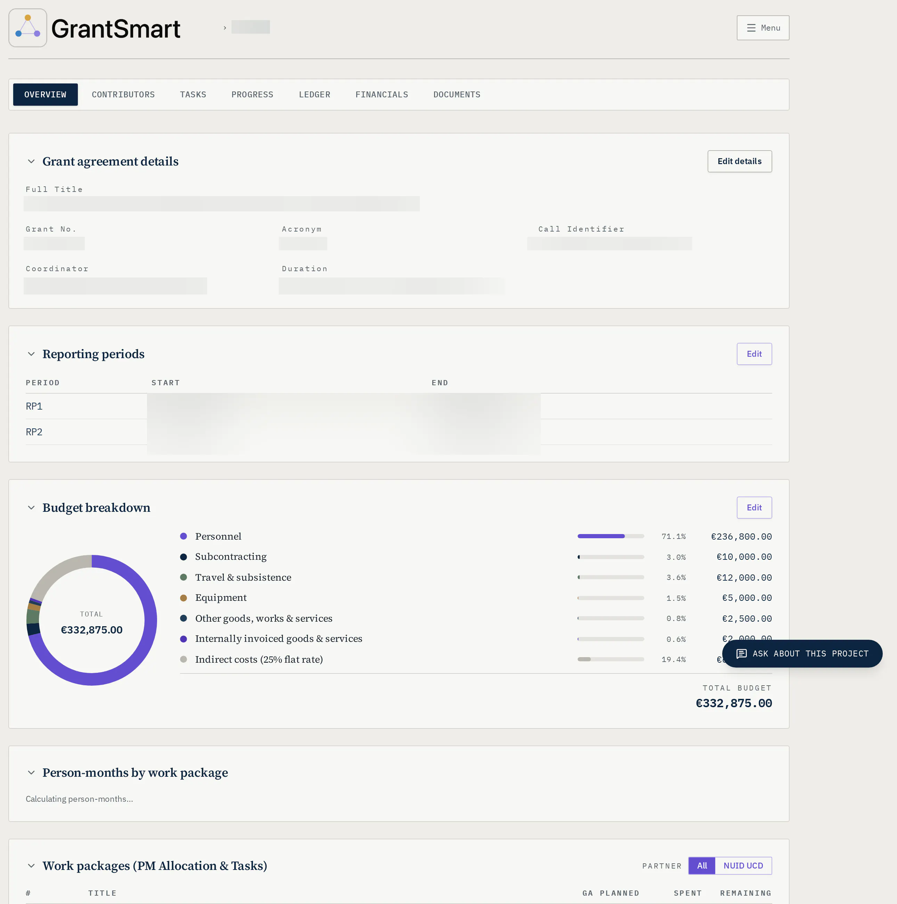Click the 19.4% Indirect costs percentage
The height and width of the screenshot is (904, 897).
674,660
